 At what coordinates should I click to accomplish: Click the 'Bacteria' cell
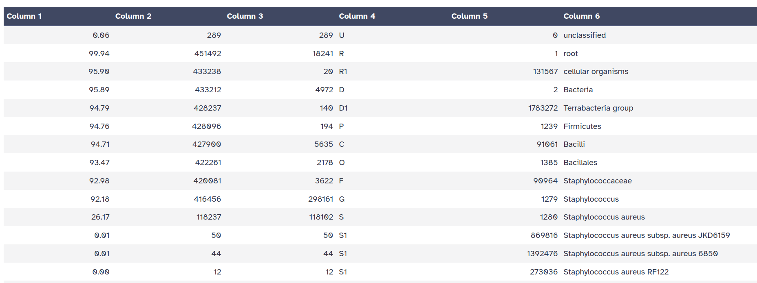(578, 90)
